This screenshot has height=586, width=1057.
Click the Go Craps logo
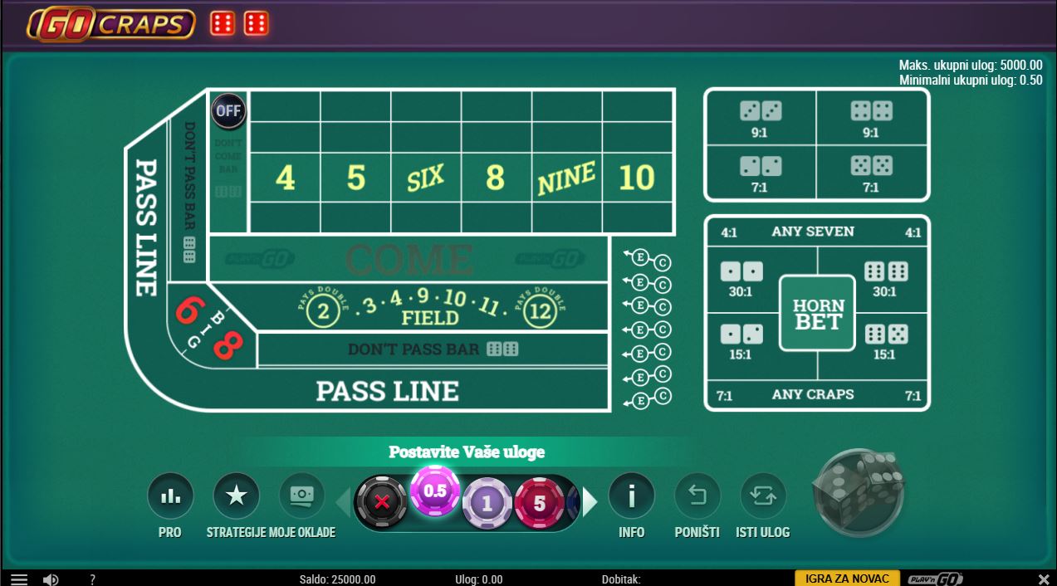[111, 24]
